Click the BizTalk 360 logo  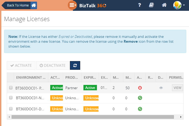point(93,5)
